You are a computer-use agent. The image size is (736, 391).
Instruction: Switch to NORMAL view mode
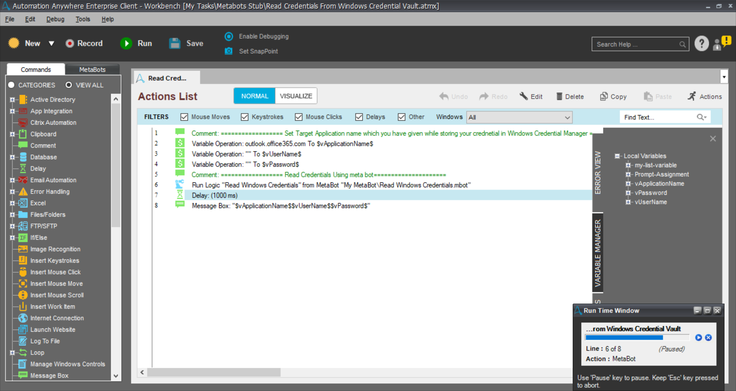pos(255,96)
